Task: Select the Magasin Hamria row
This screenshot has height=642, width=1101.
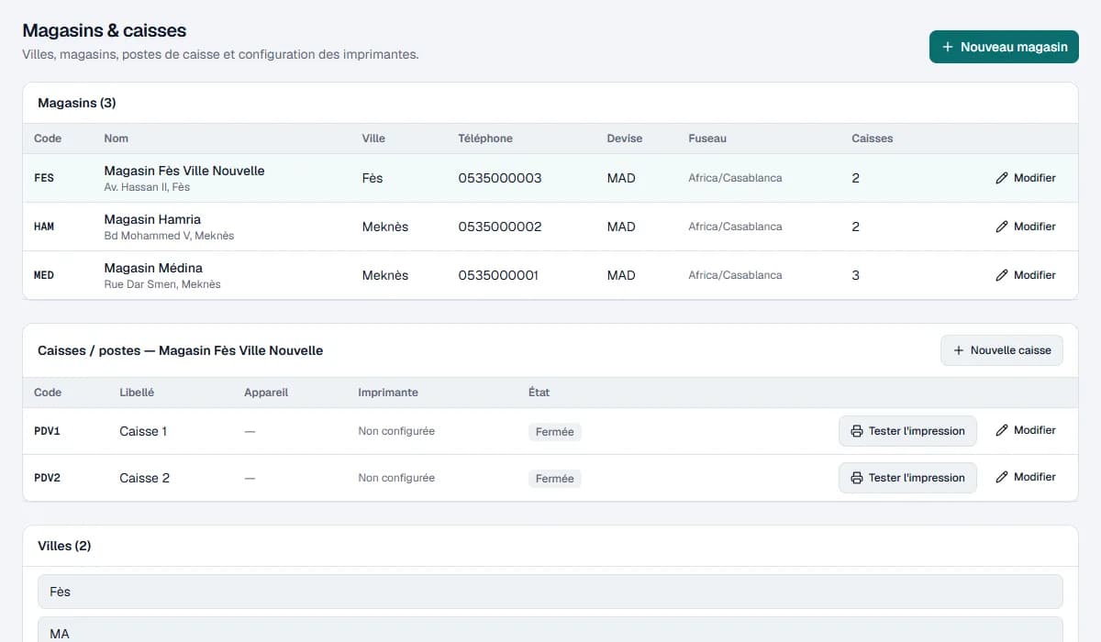Action: (550, 227)
